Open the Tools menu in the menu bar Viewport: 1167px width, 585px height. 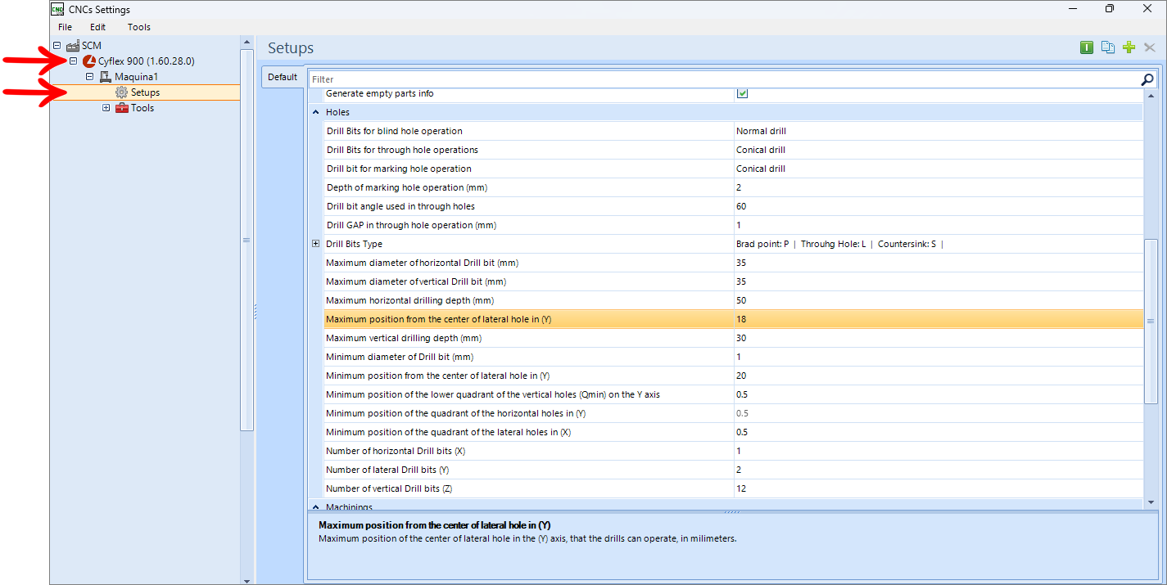pos(139,27)
